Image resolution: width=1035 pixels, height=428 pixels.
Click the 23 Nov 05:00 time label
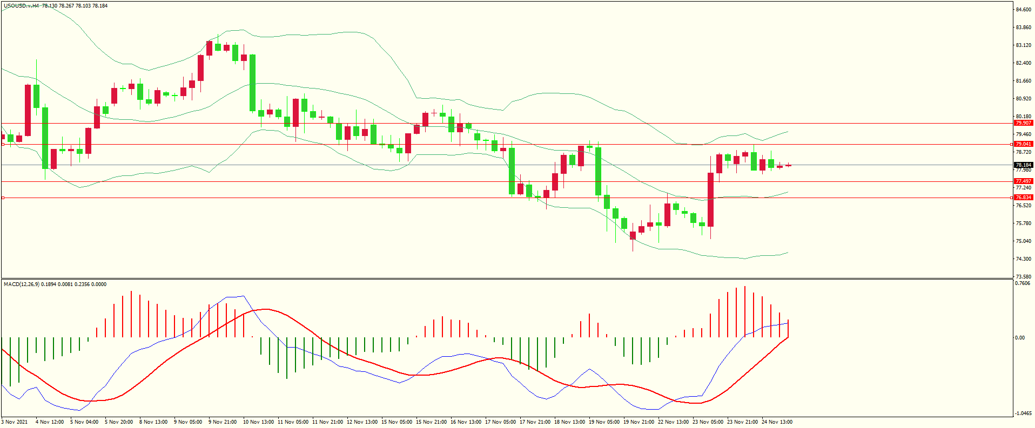[708, 422]
